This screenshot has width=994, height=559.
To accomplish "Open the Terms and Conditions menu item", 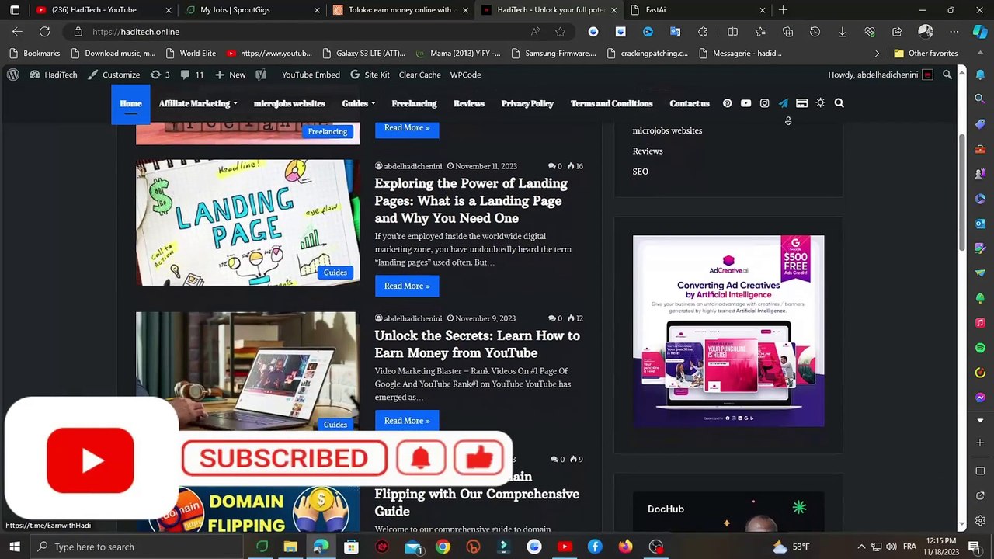I will (x=611, y=103).
